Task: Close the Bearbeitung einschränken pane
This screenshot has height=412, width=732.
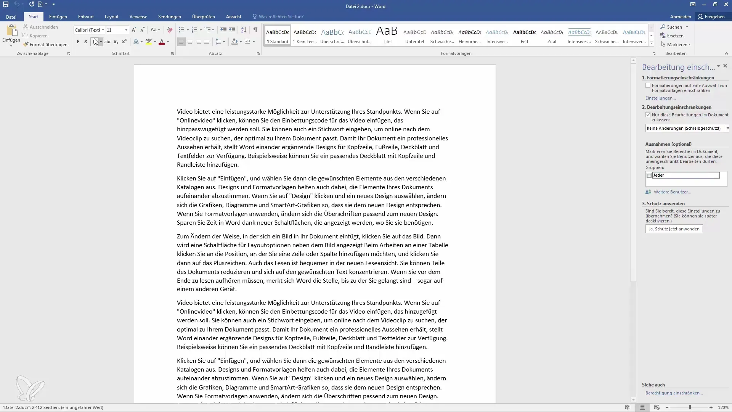Action: click(725, 66)
